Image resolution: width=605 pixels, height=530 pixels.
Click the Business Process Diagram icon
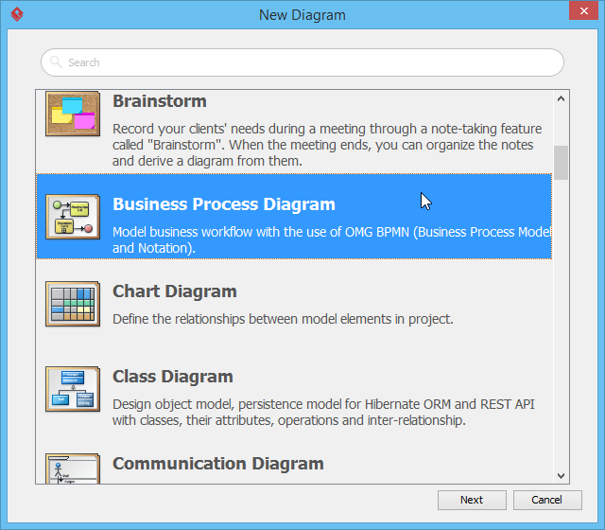(73, 217)
